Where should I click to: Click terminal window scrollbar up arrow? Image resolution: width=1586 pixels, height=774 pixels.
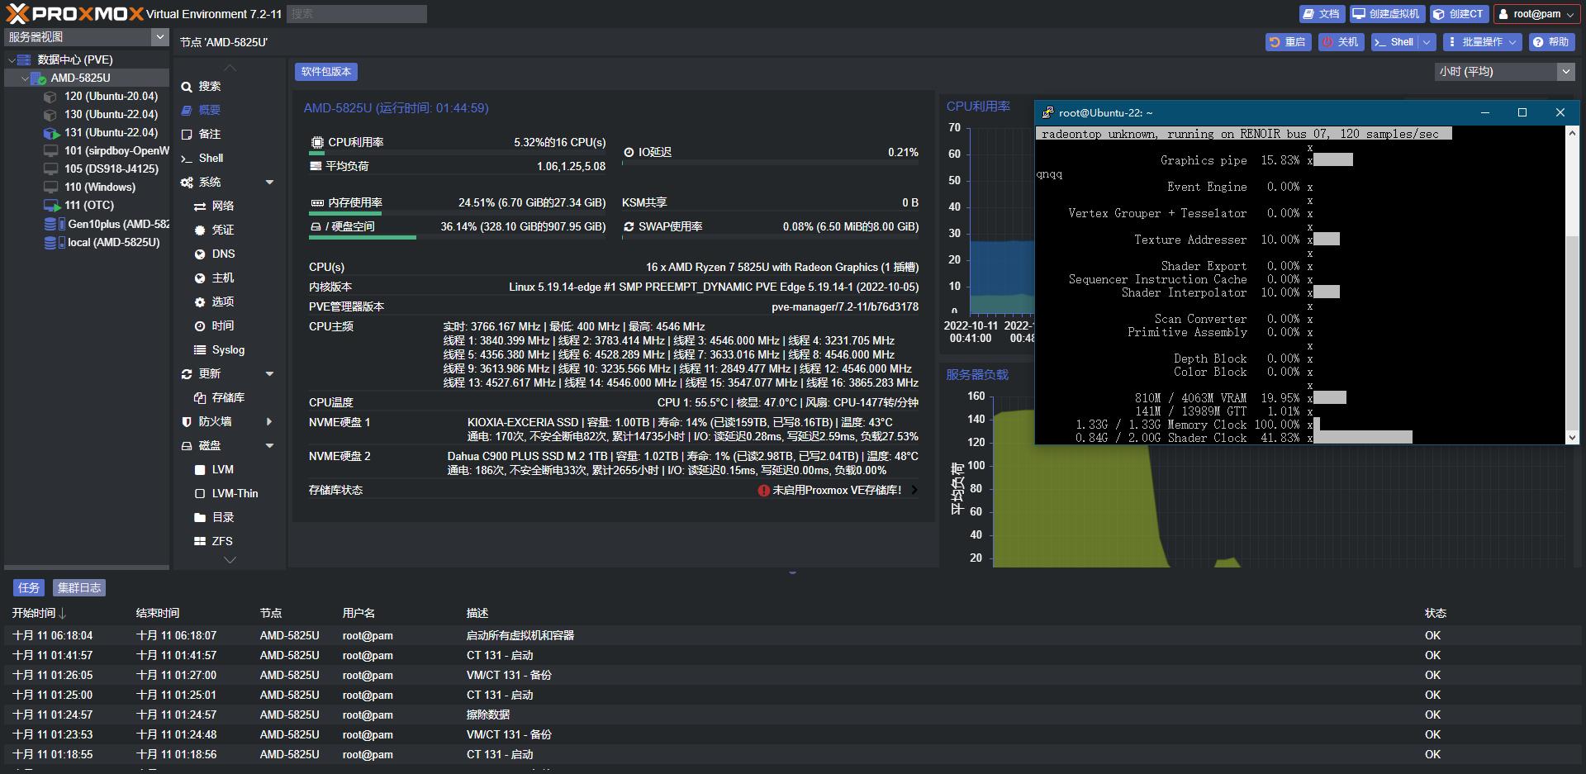1572,132
